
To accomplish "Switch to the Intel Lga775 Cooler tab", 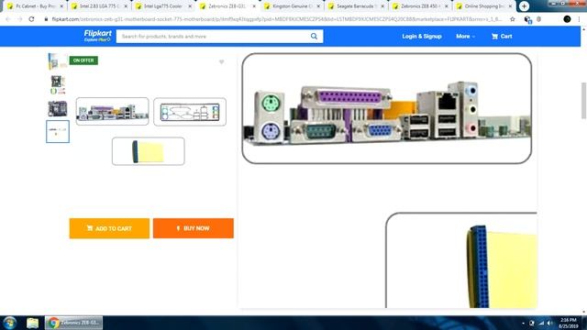I will pos(163,6).
